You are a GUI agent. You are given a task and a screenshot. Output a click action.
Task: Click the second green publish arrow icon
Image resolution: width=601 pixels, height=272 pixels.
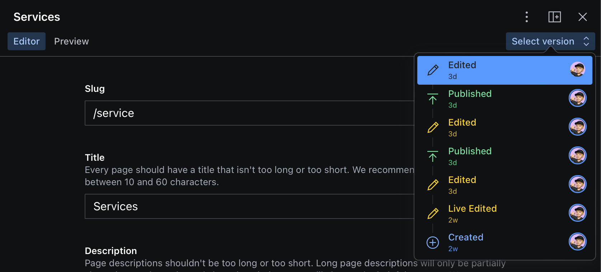[433, 155]
